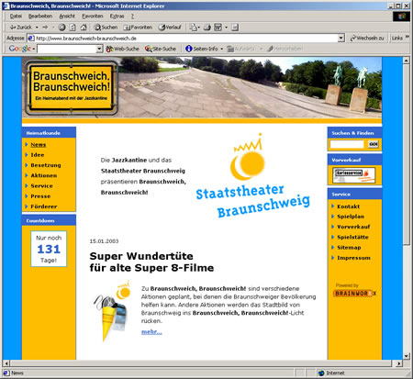The image size is (413, 379).
Task: Open the Idee navigation link
Action: [38, 155]
